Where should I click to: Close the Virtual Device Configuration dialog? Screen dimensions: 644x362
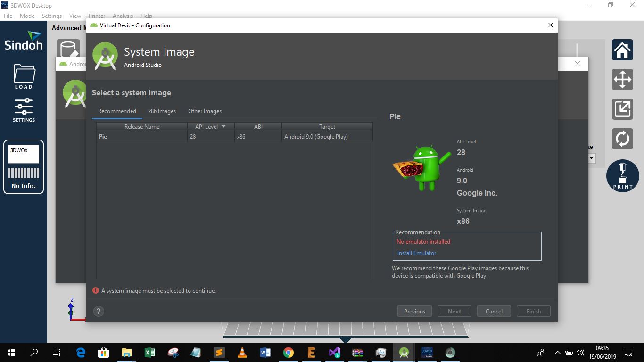point(550,25)
